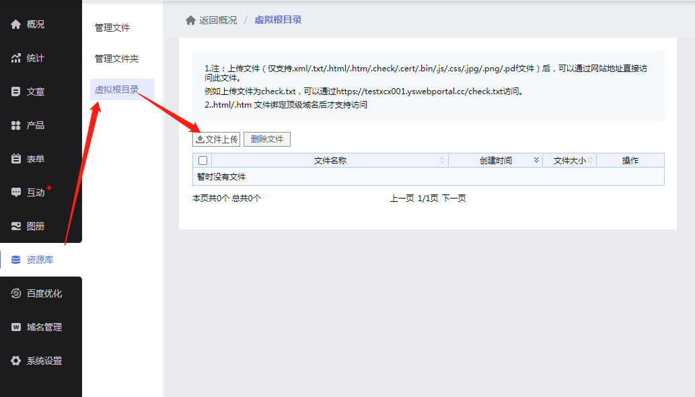695x397 pixels.
Task: Toggle 创建时间 sort arrow
Action: pyautogui.click(x=536, y=160)
